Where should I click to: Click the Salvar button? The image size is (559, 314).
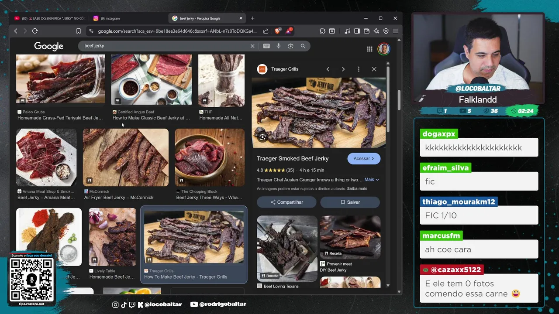tap(350, 202)
